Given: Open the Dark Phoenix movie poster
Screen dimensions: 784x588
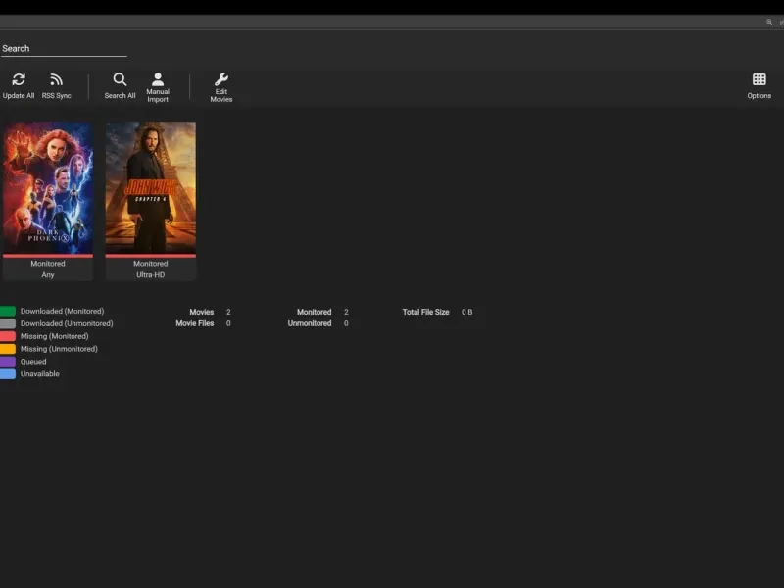Looking at the screenshot, I should (x=48, y=187).
